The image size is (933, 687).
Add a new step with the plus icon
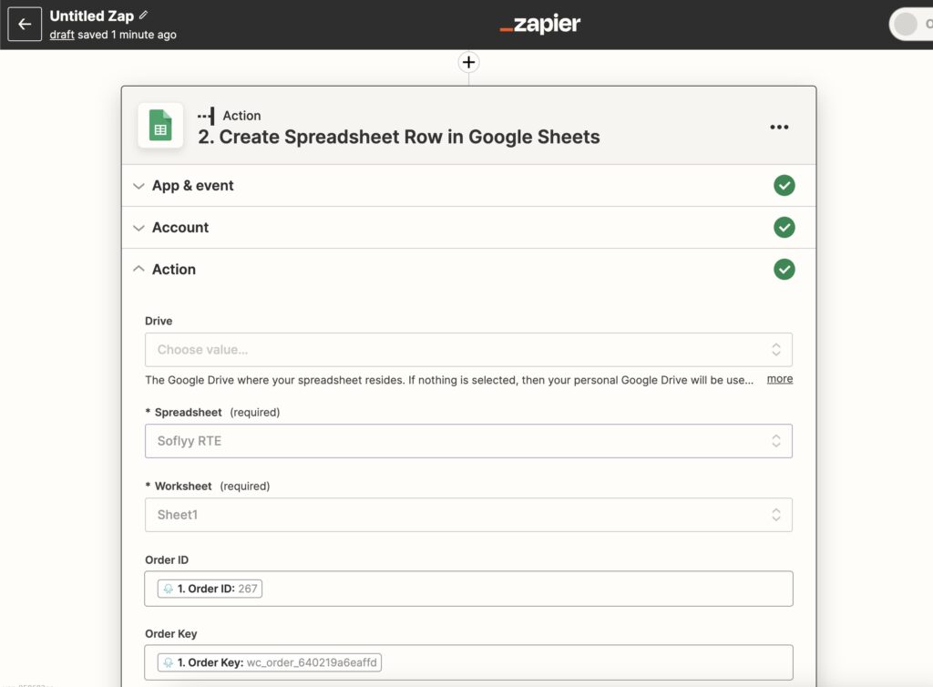pyautogui.click(x=467, y=62)
